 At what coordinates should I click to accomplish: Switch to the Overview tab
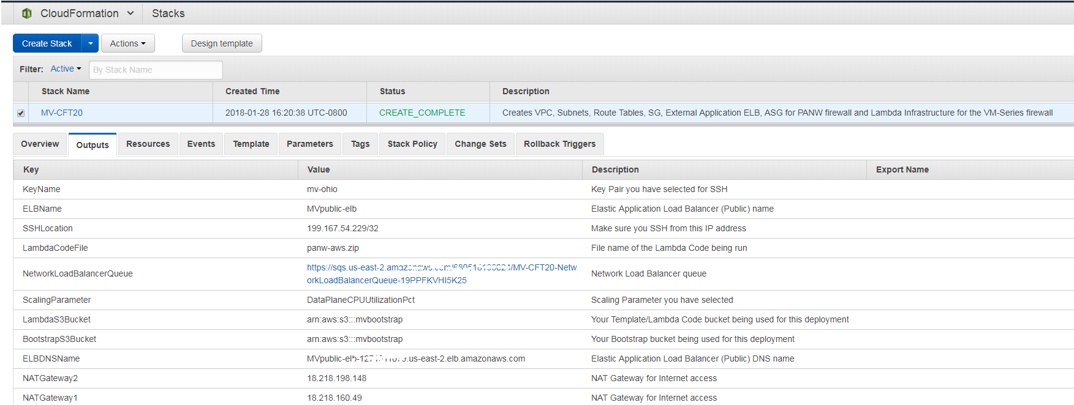[x=40, y=144]
